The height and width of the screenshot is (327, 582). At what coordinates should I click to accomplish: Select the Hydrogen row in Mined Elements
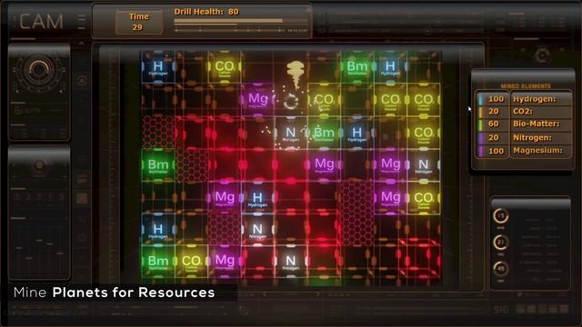point(524,99)
